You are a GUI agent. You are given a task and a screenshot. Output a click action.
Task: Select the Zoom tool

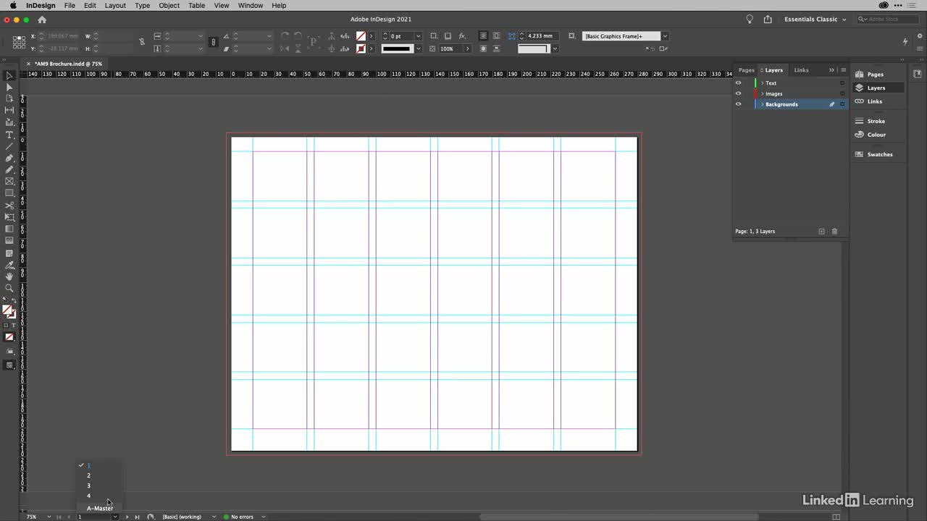pyautogui.click(x=9, y=288)
